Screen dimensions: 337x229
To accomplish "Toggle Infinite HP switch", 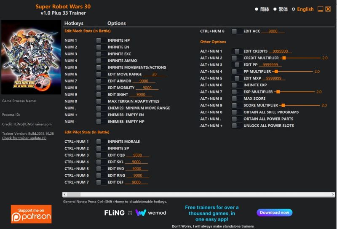I will (x=101, y=40).
